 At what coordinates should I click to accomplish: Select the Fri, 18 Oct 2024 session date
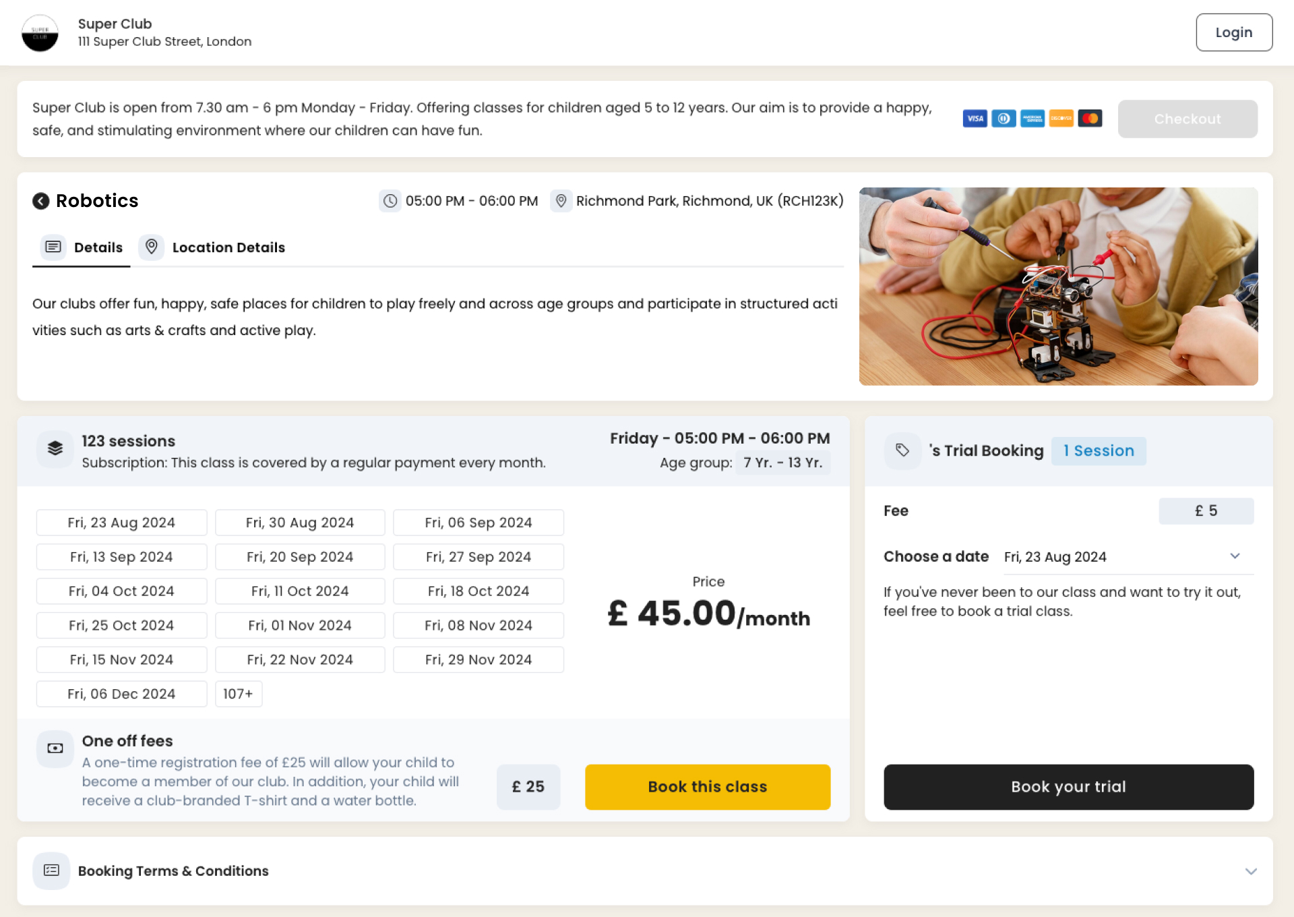point(478,591)
